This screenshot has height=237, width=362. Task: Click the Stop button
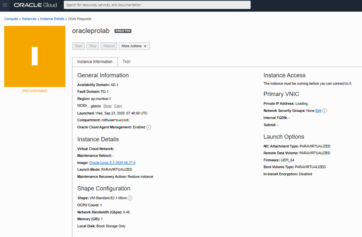(93, 46)
